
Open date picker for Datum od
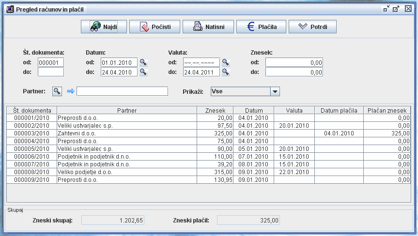point(143,62)
